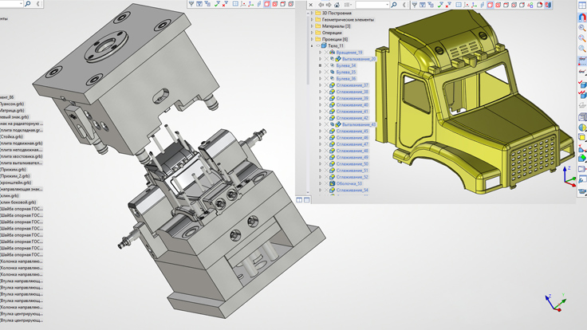The height and width of the screenshot is (330, 587).
Task: Select 'Стойка.grb' in left tree list
Action: pyautogui.click(x=12, y=136)
